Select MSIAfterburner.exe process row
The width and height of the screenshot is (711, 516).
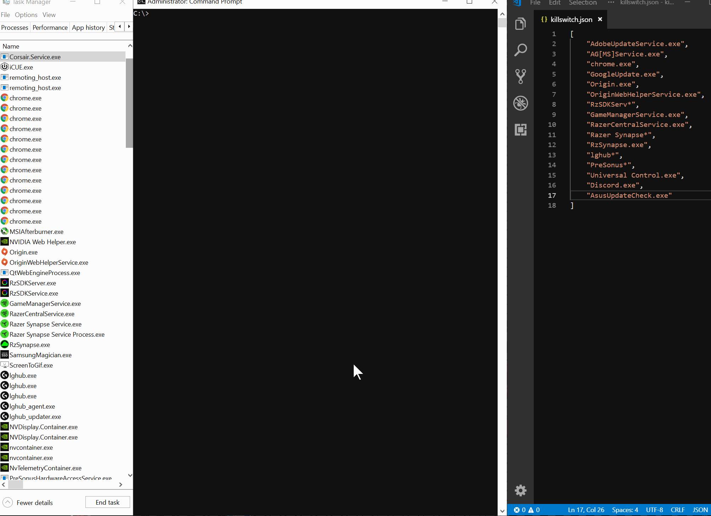(37, 232)
